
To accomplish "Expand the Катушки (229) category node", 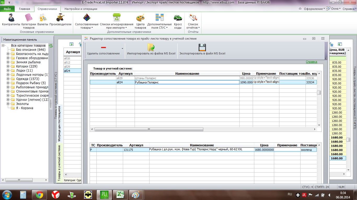I will click(x=8, y=66).
